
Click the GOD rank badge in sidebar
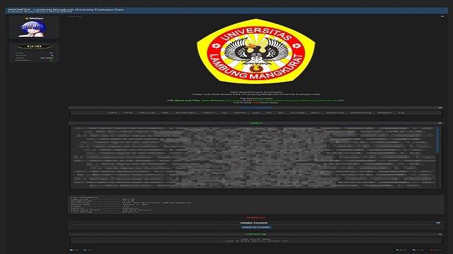(x=34, y=47)
